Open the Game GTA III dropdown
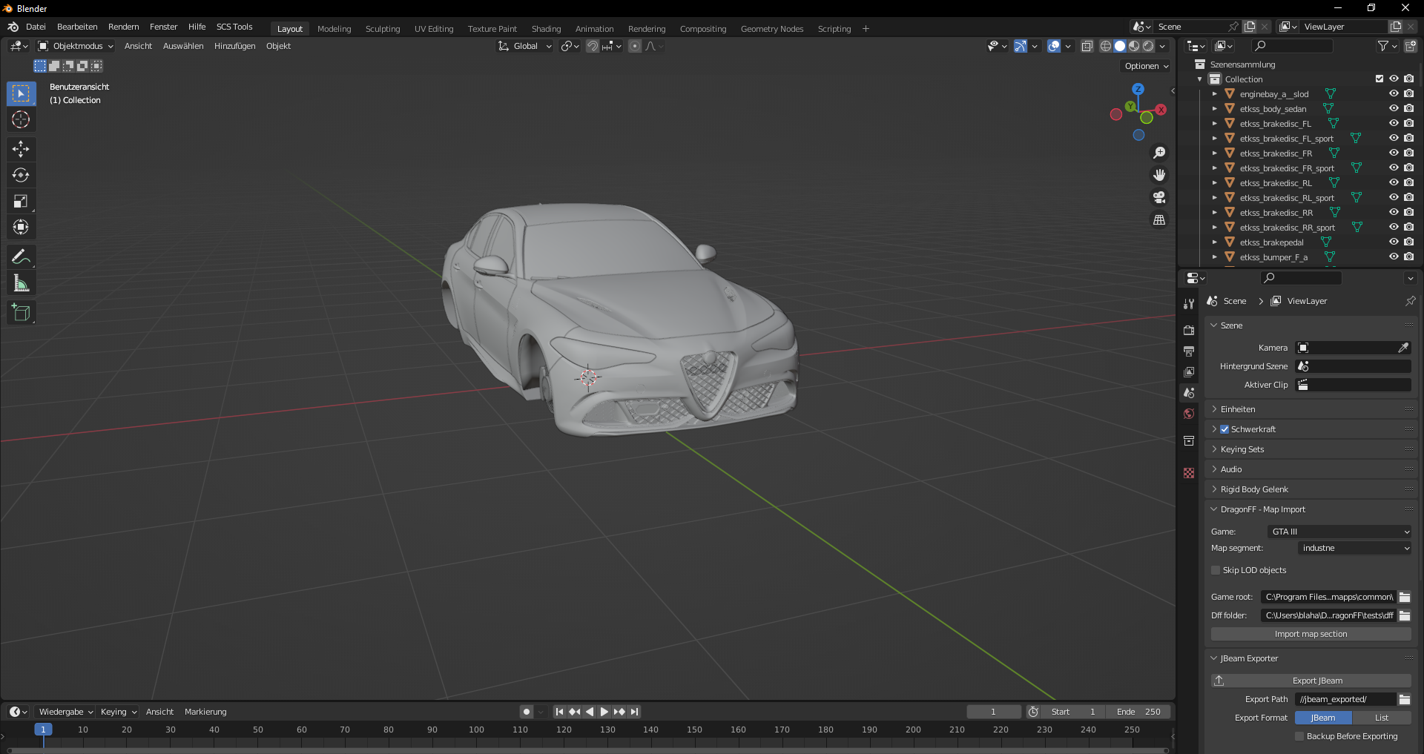Viewport: 1424px width, 754px height. point(1339,532)
